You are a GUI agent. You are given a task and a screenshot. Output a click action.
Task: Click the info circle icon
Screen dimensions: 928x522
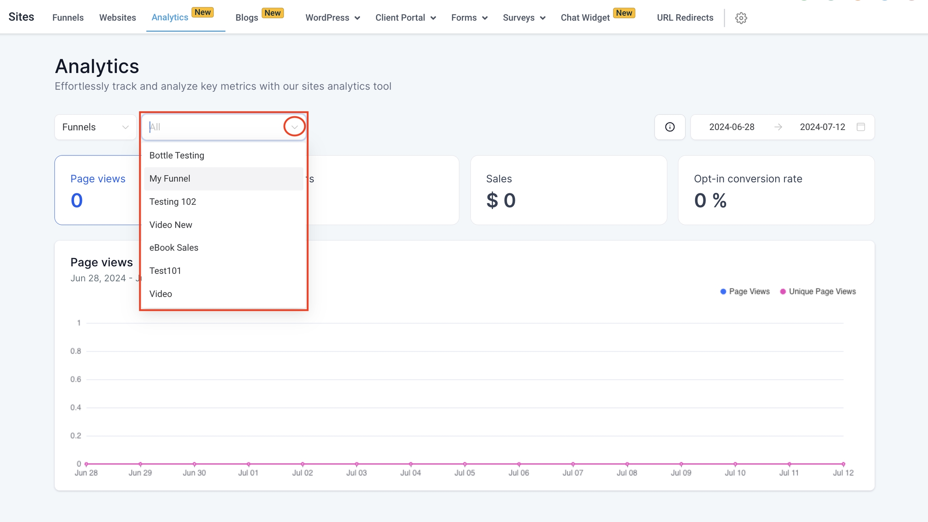pos(669,127)
